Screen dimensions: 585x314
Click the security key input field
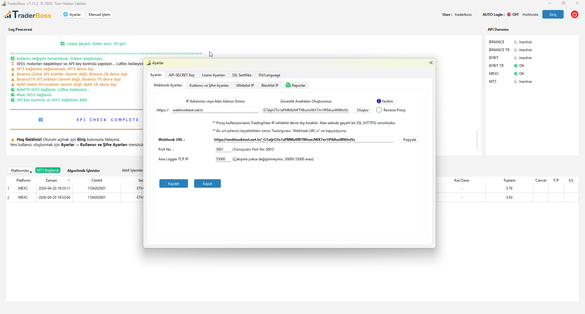[306, 110]
